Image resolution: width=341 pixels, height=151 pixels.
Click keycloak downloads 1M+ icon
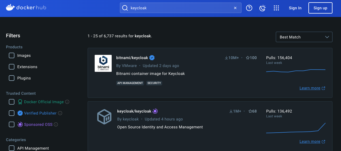click(231, 111)
